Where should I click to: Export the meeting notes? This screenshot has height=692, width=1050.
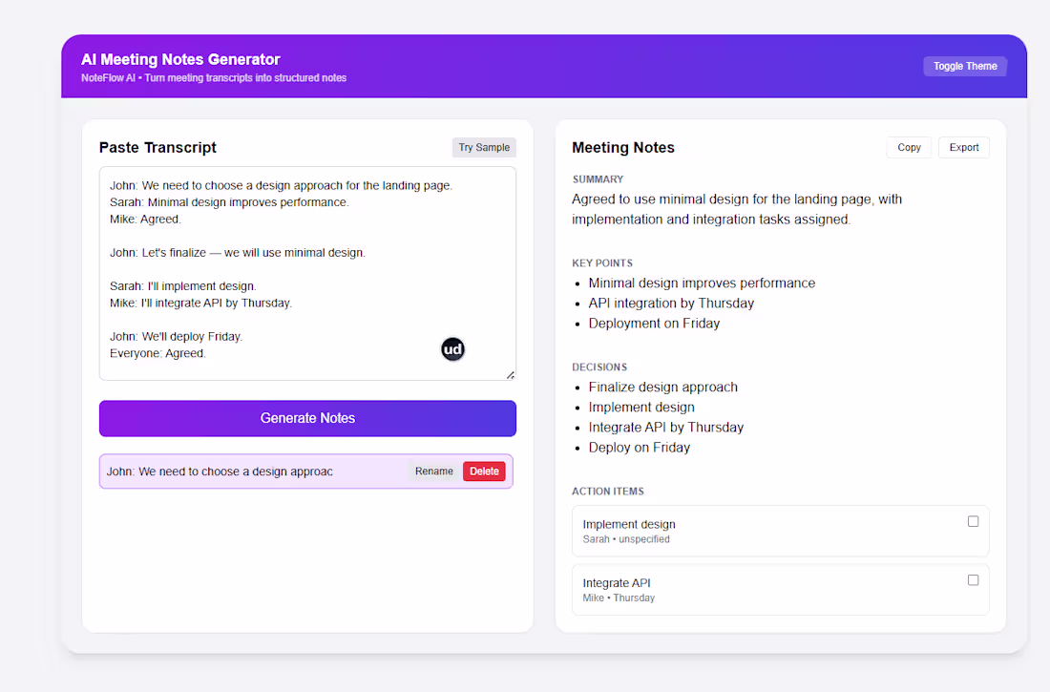click(x=963, y=147)
